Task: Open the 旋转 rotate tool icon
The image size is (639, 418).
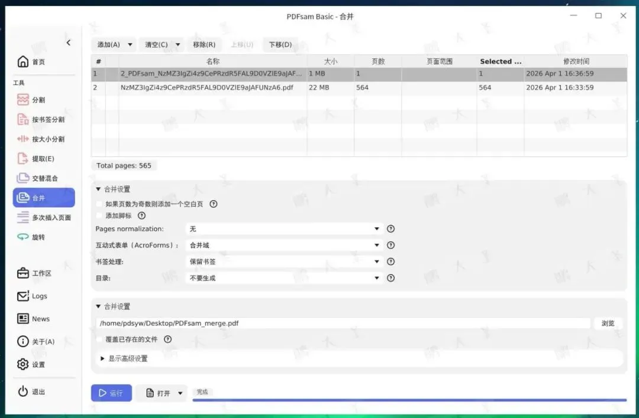Action: tap(23, 237)
